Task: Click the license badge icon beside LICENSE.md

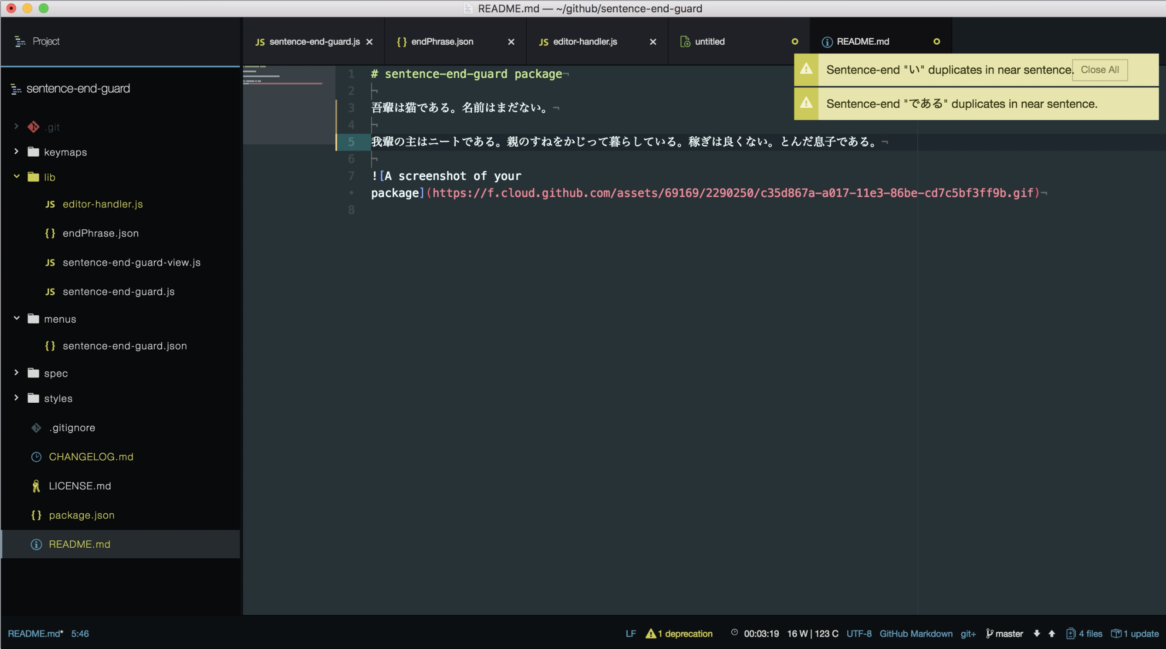Action: pos(36,486)
